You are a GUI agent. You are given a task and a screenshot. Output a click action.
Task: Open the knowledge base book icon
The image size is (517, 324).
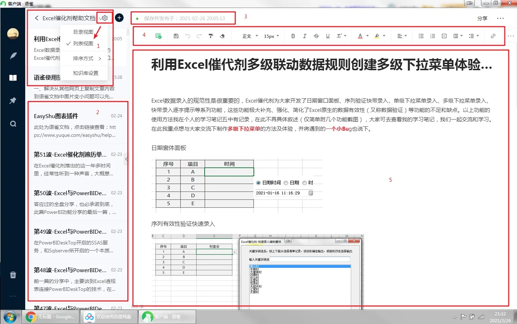click(x=13, y=78)
